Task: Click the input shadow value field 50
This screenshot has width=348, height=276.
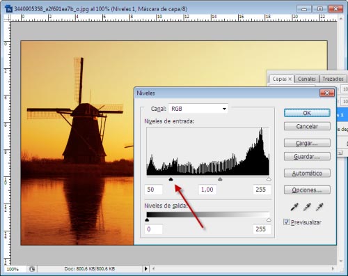Action: [154, 190]
